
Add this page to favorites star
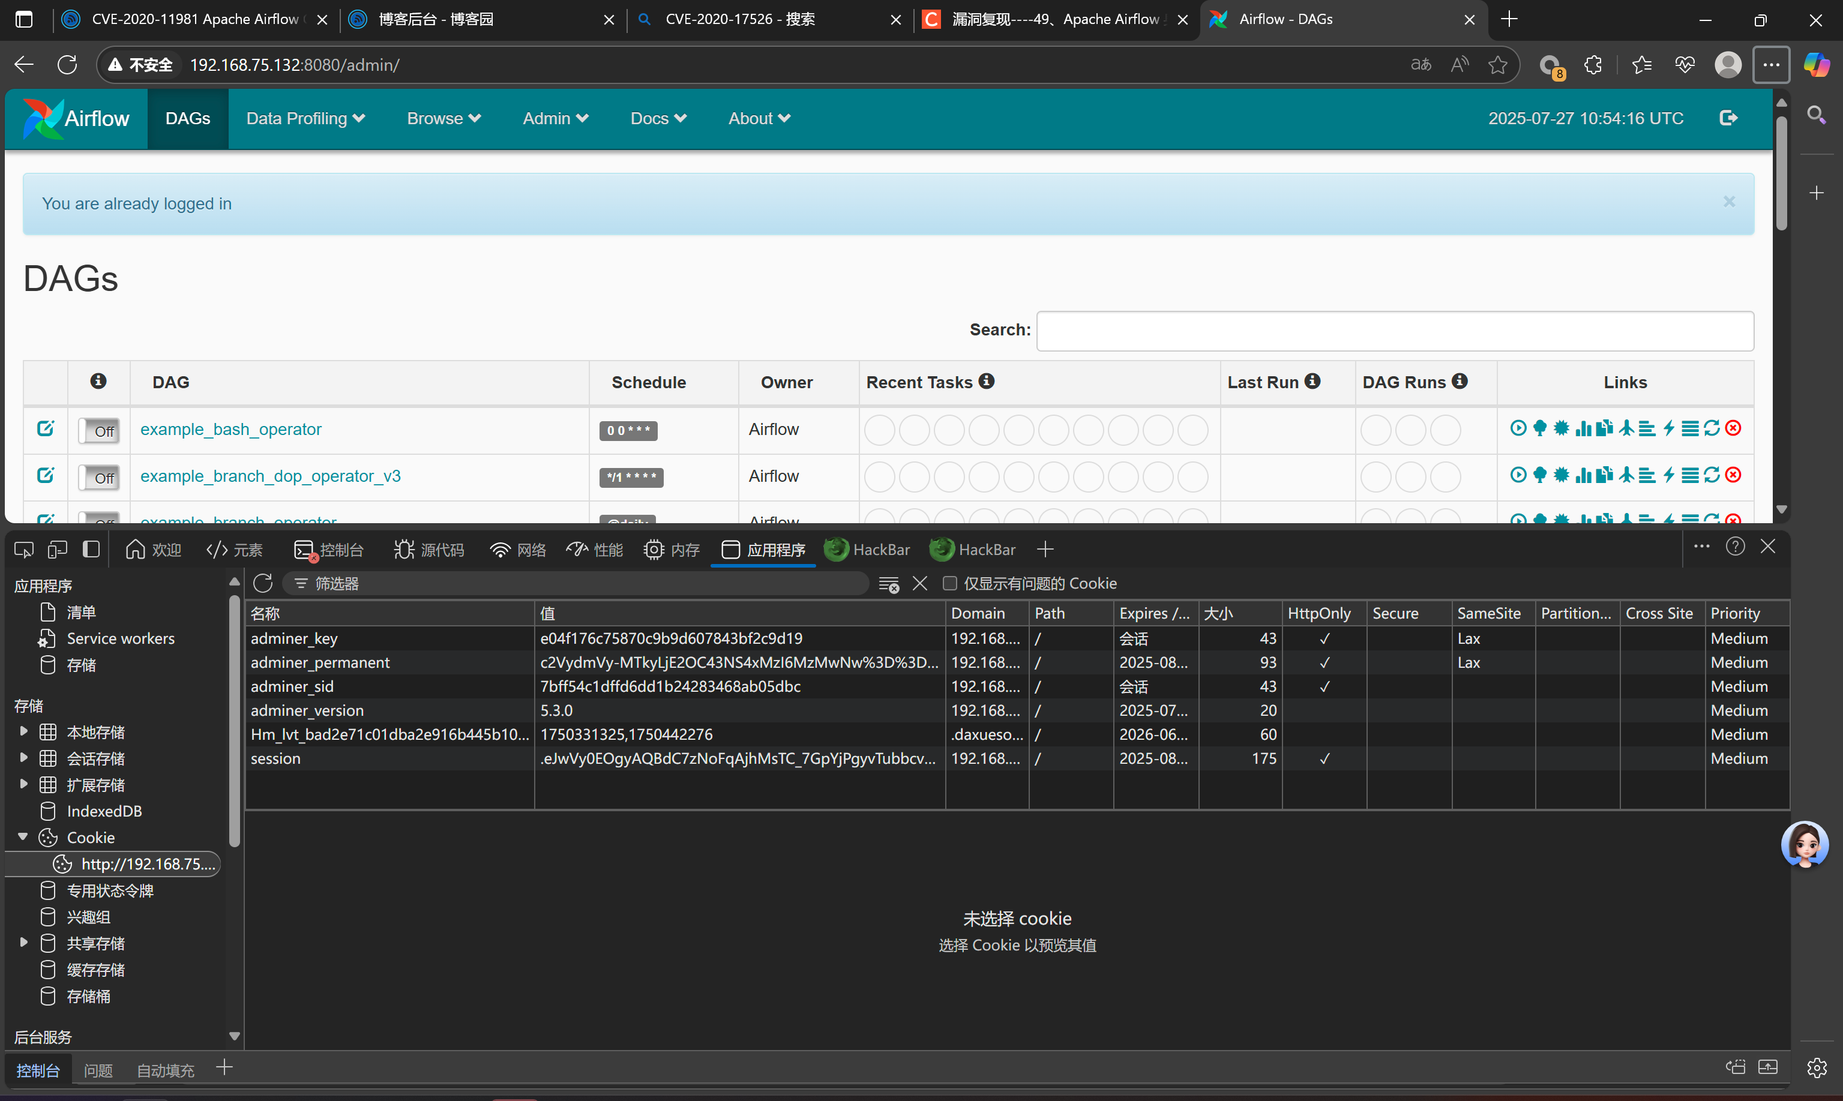point(1497,65)
